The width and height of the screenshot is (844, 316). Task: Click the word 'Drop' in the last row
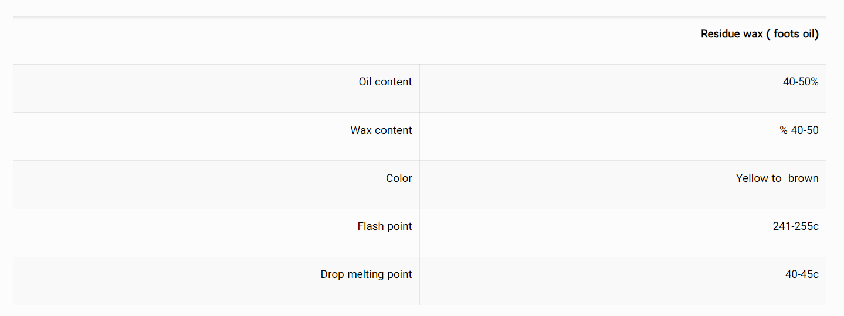point(333,274)
